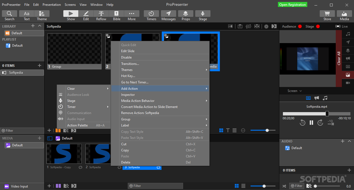The height and width of the screenshot is (190, 354).
Task: Click the Open Registration button
Action: (x=292, y=4)
